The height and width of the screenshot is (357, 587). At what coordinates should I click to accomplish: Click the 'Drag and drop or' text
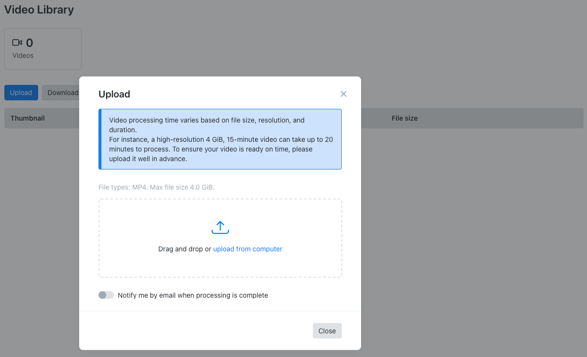[184, 249]
